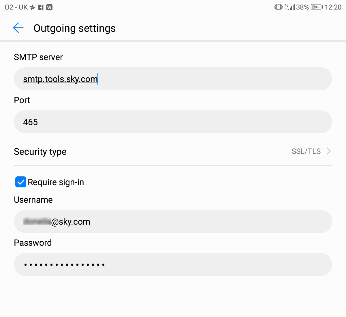The height and width of the screenshot is (317, 346).
Task: Focus the masked Password field
Action: 173,264
